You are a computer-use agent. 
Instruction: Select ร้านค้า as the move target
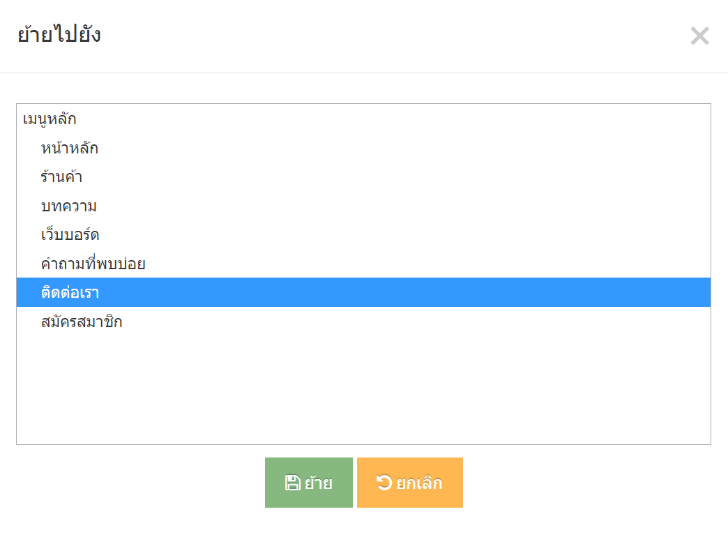[x=363, y=177]
